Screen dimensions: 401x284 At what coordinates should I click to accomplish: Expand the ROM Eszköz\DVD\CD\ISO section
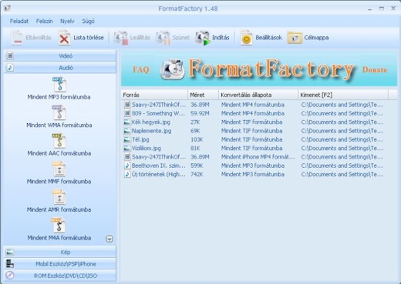click(x=60, y=276)
